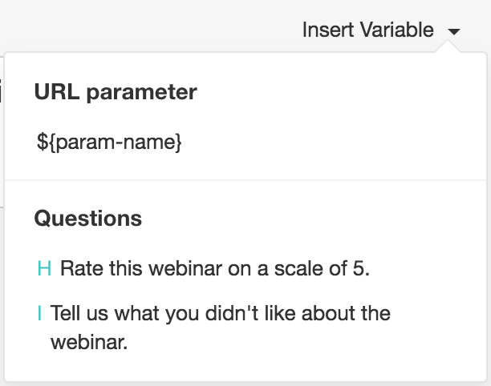
Task: Click the closing brace of ${param-name}
Action: pyautogui.click(x=178, y=143)
